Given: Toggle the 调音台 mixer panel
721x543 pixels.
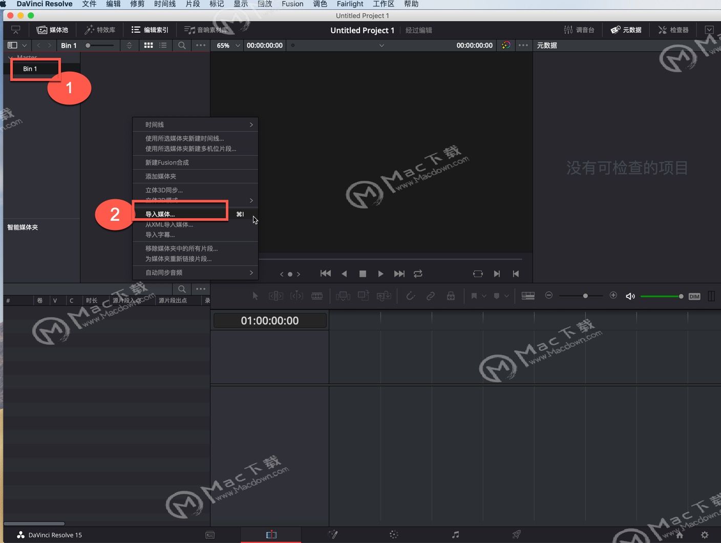Looking at the screenshot, I should tap(579, 30).
